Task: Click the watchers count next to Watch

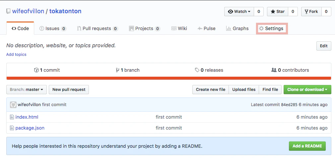Action: pos(259,12)
